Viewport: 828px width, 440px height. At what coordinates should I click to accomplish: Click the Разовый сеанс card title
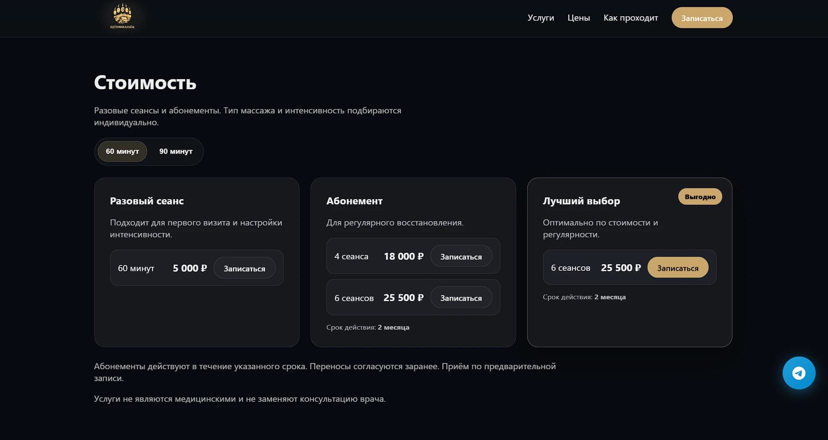(x=147, y=201)
